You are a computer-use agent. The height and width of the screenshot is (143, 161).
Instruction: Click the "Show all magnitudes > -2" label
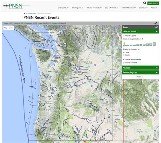click(133, 39)
